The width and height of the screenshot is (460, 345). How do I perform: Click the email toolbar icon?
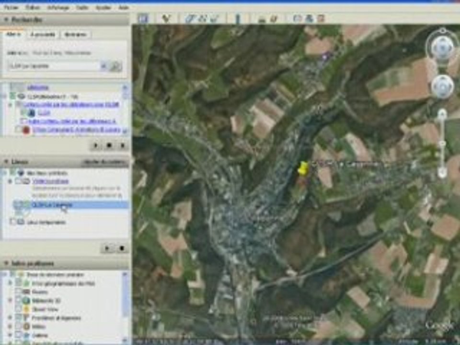point(297,19)
